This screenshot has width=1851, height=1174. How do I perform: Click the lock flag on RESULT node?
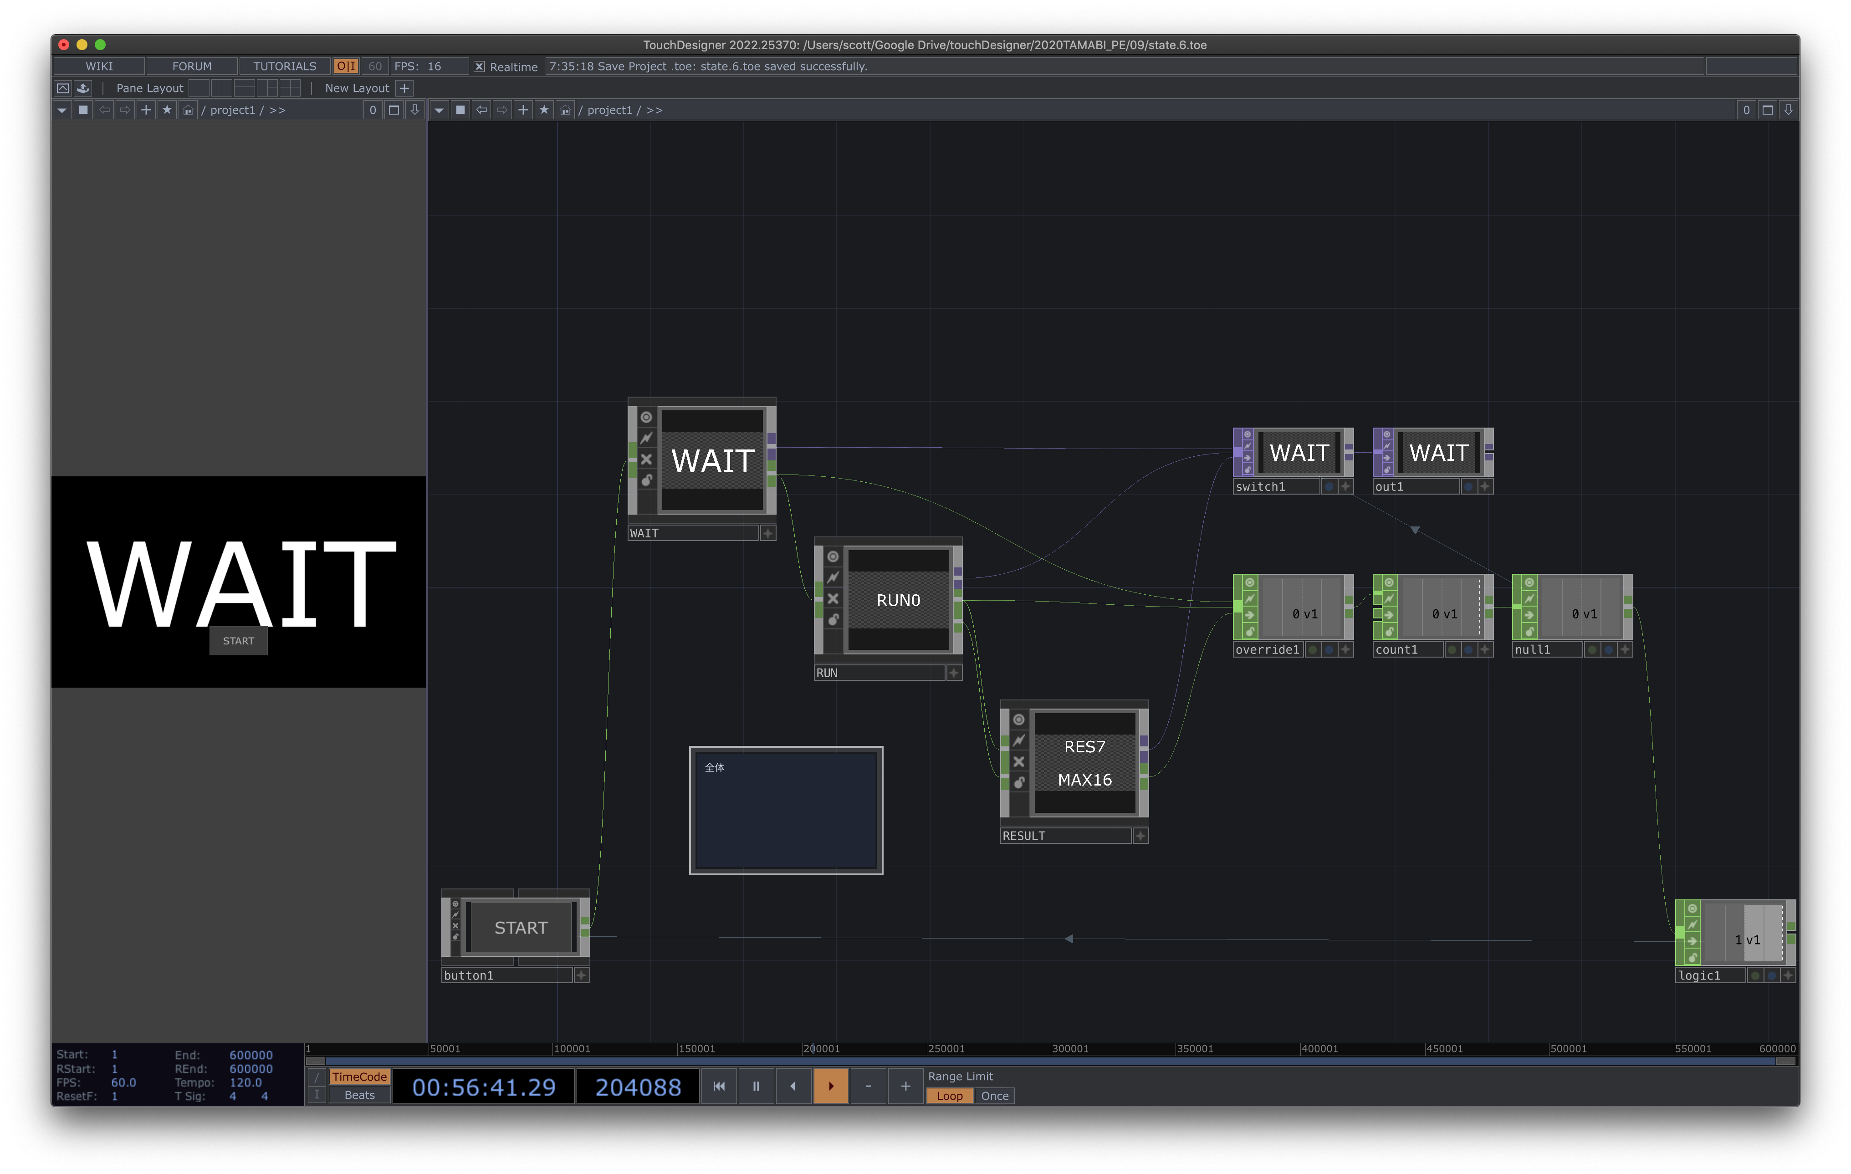click(1018, 782)
